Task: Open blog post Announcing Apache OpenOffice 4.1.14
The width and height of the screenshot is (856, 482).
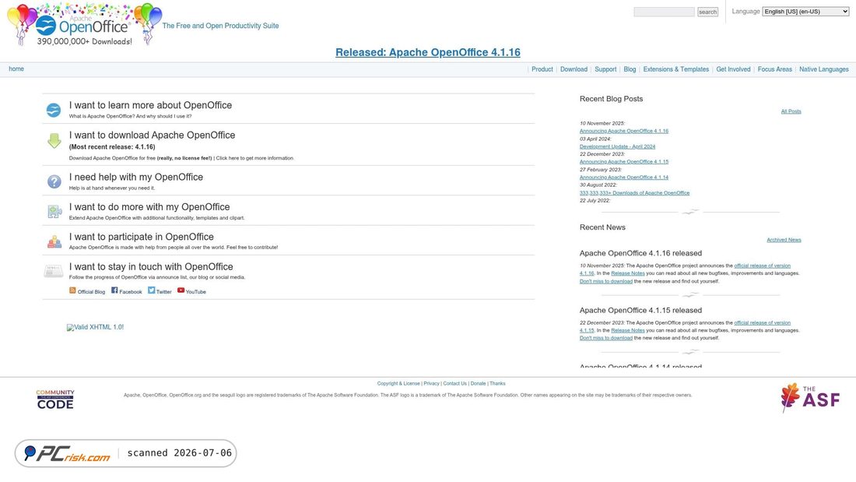Action: (624, 177)
